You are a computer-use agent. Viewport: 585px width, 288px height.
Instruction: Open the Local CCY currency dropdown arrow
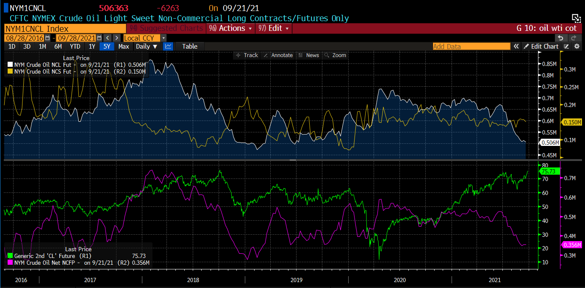point(164,38)
